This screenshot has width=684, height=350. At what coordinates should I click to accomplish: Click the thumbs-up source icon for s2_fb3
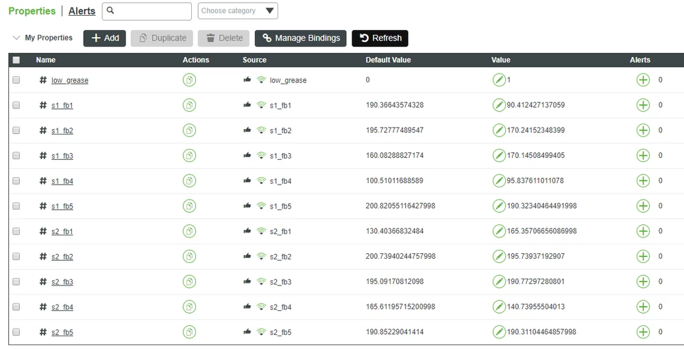pyautogui.click(x=247, y=281)
